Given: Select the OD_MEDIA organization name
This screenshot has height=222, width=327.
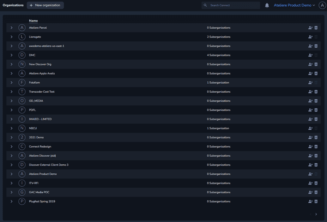Looking at the screenshot, I should click(36, 101).
